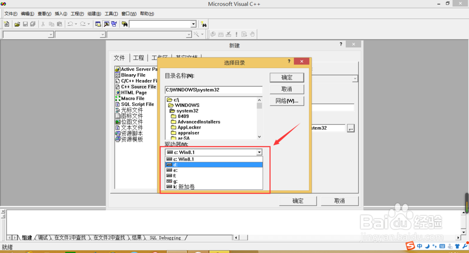Click the New Text File toolbar icon
The width and height of the screenshot is (469, 253).
coord(7,24)
